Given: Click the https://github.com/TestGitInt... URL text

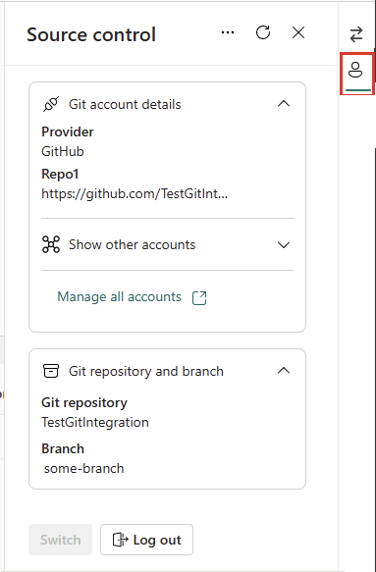Looking at the screenshot, I should 134,193.
